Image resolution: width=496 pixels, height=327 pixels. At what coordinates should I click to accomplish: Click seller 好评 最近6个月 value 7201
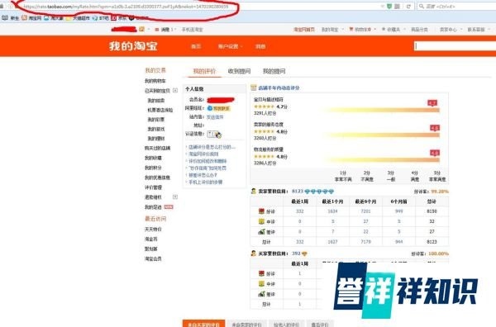[365, 211]
